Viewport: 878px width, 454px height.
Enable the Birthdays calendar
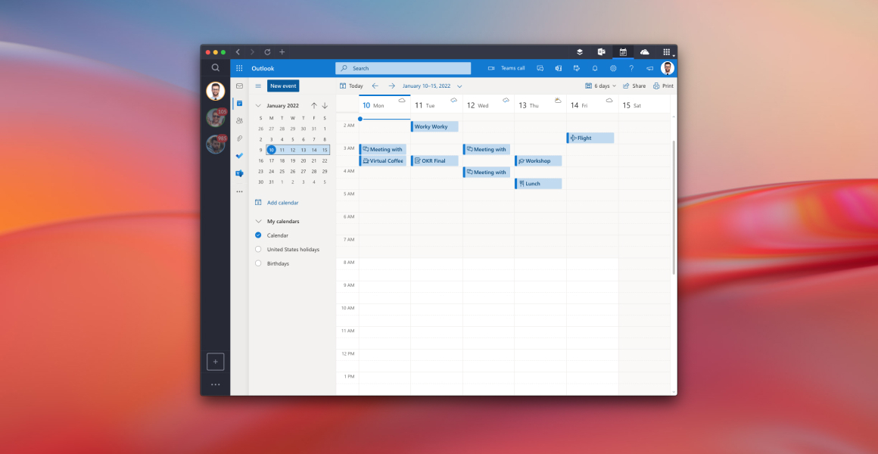258,263
